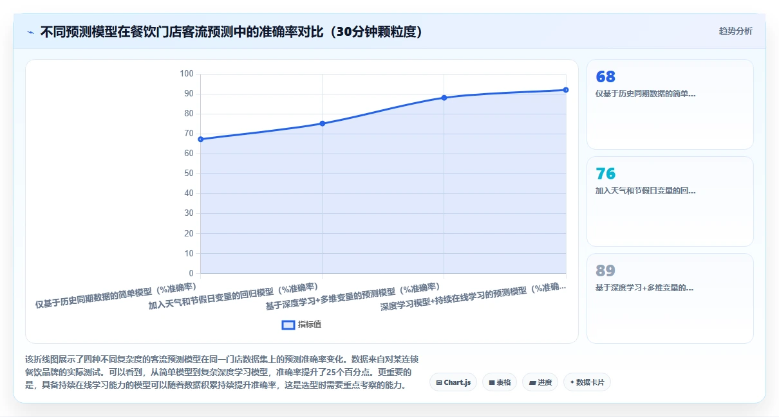Click the description paragraph starting 该折线图展示了
This screenshot has height=417, width=779.
[223, 372]
